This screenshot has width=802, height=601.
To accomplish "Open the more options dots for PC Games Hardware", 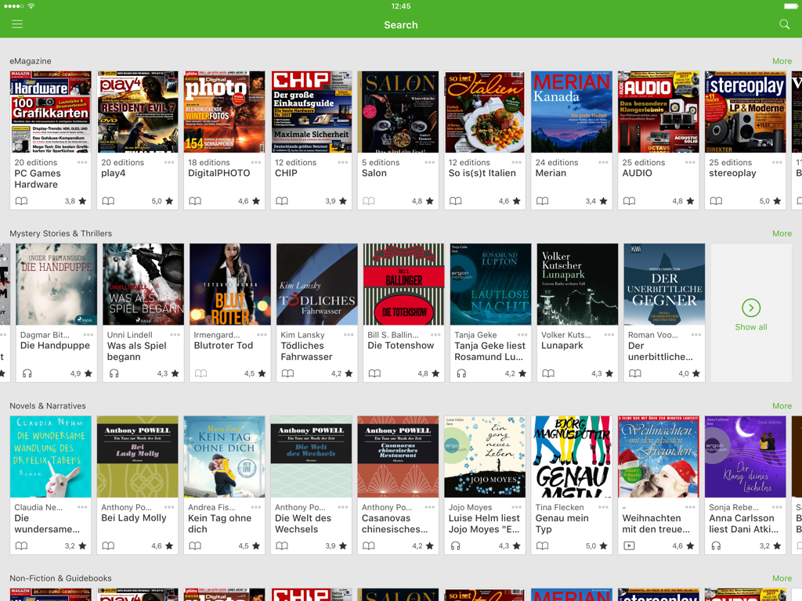I will 82,162.
